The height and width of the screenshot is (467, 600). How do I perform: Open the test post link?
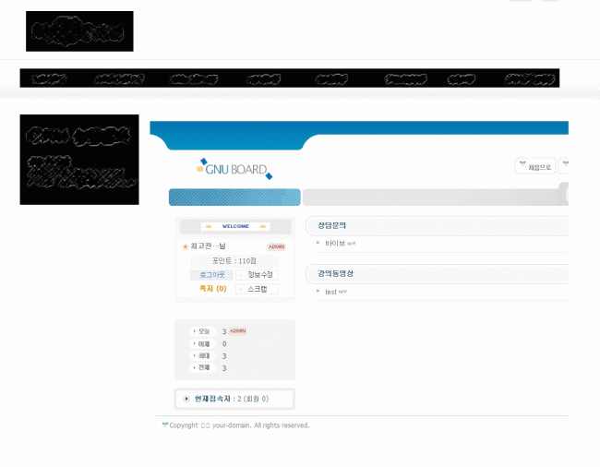[x=330, y=292]
